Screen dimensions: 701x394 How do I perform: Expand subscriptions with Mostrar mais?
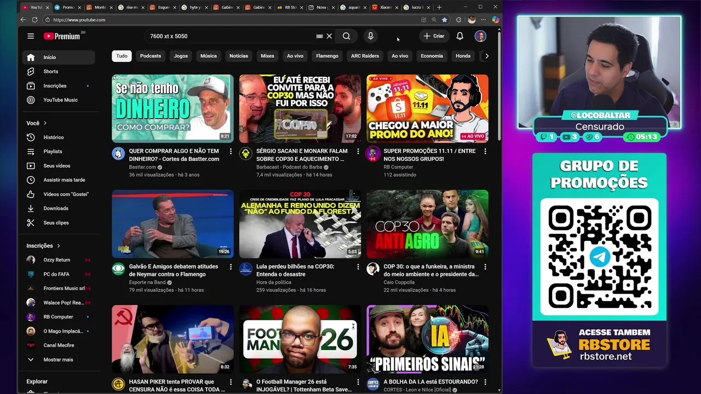59,360
